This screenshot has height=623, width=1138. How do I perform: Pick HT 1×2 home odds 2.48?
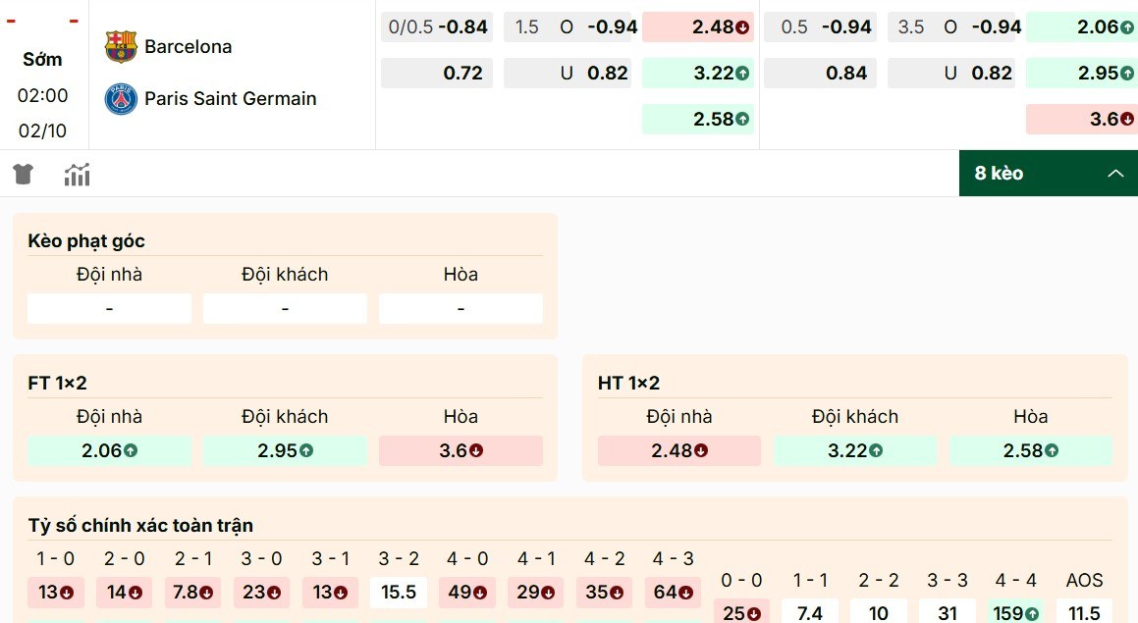678,451
